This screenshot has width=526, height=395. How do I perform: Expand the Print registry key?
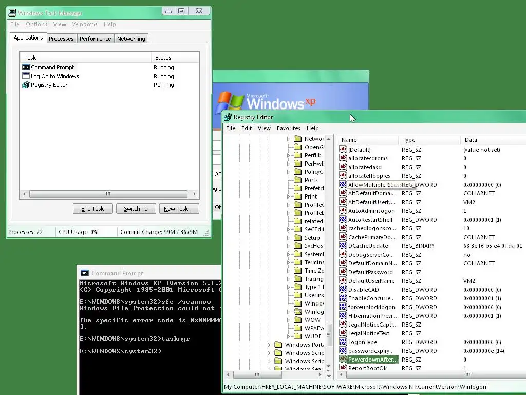288,196
